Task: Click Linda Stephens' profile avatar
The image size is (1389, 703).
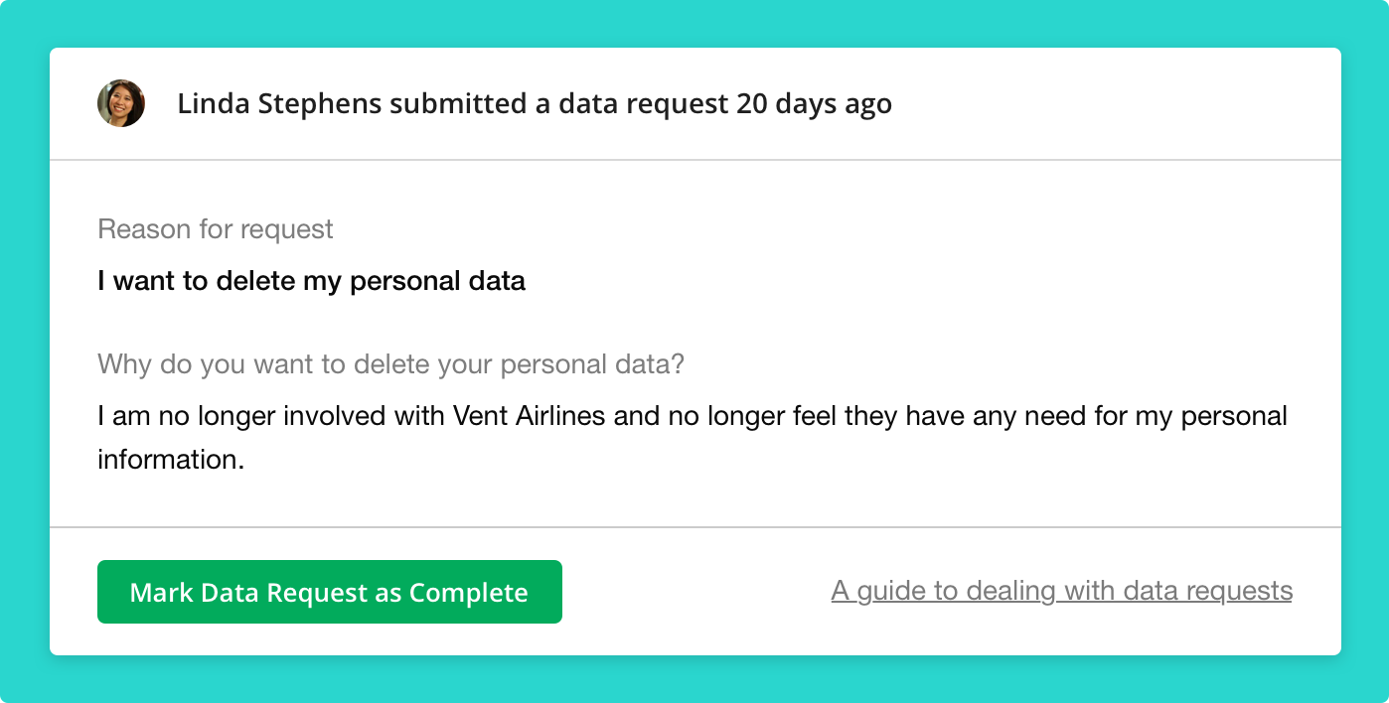Action: pyautogui.click(x=121, y=103)
